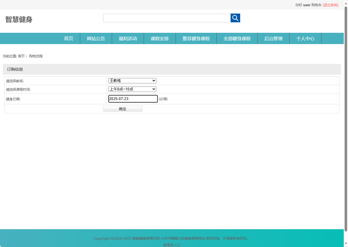
Task: Click the 首页 breadcrumb link
Action: click(x=21, y=56)
